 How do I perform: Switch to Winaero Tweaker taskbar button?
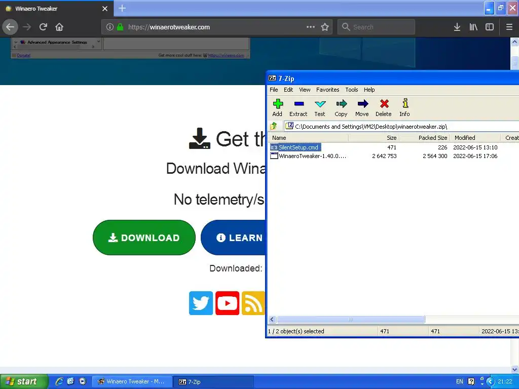132,382
